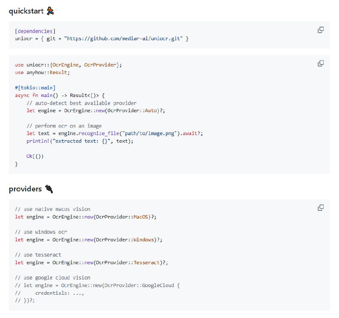Viewport: 339px width, 318px height.
Task: Click the runner emoji beside quickstart
Action: (50, 11)
